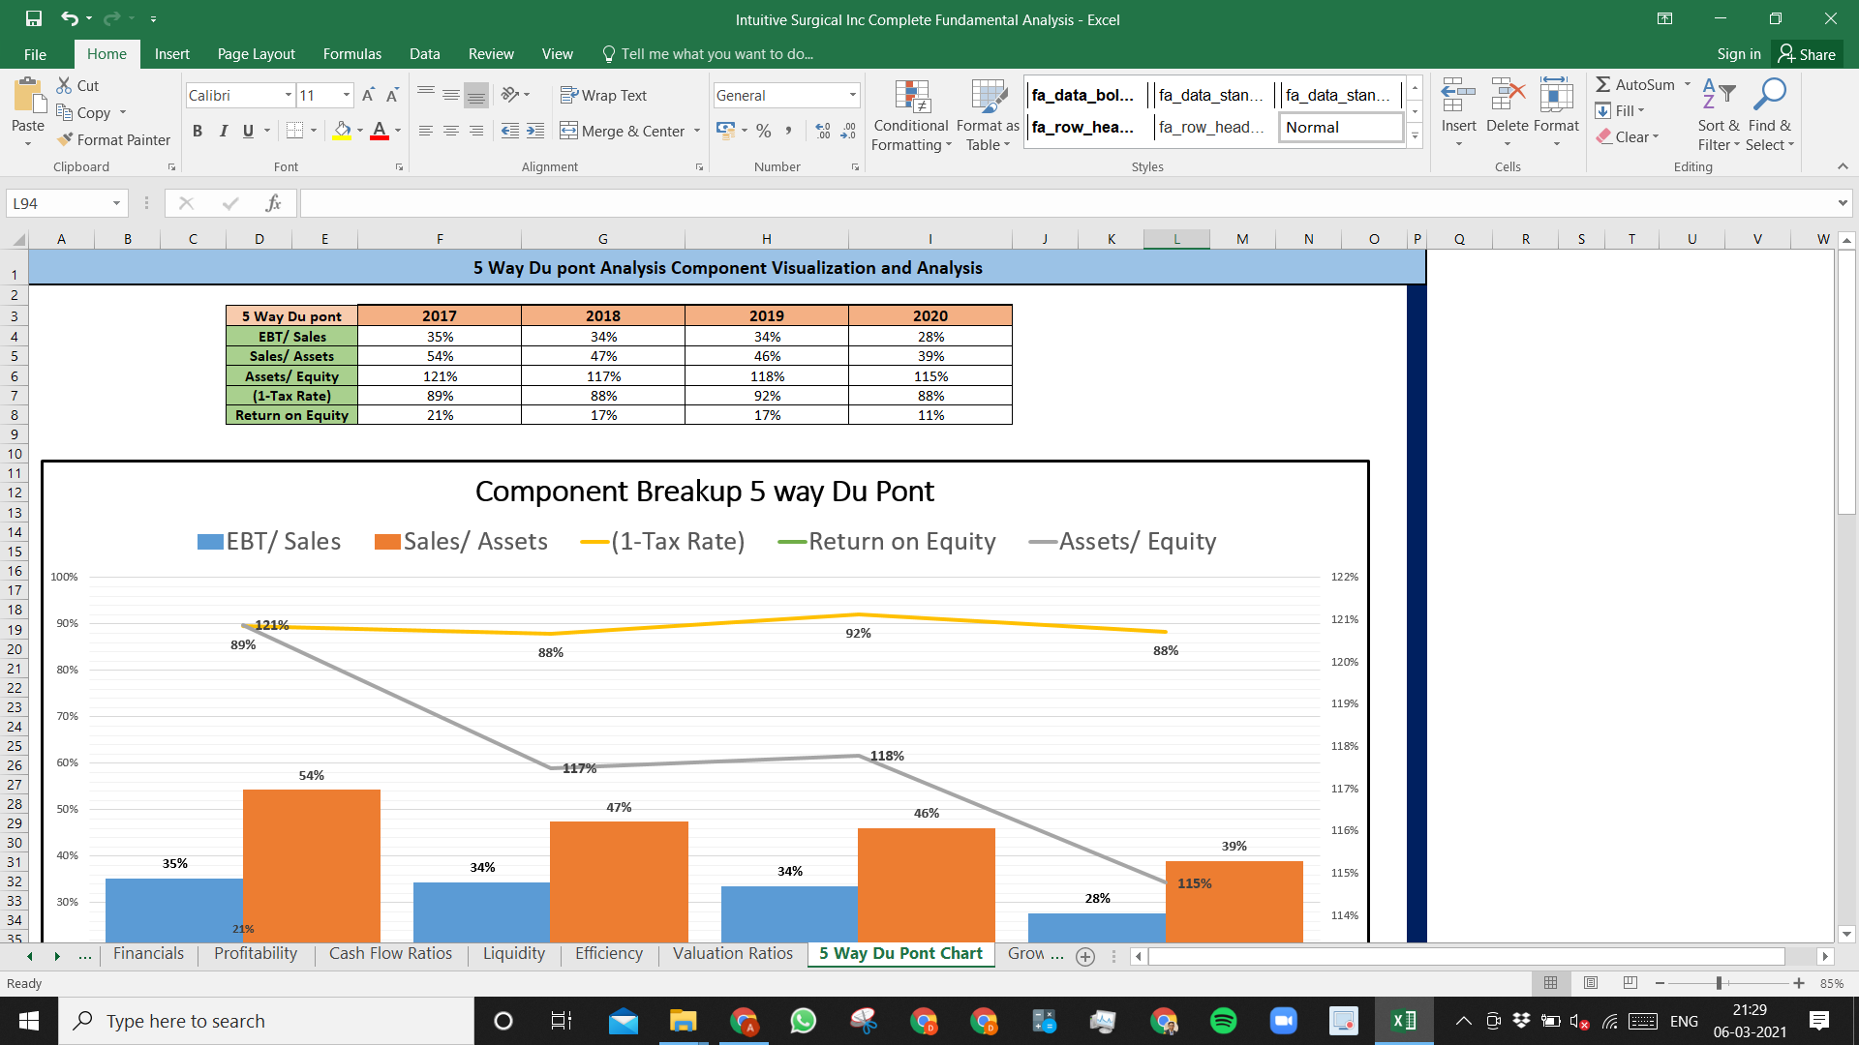
Task: Click the Windows search box
Action: [x=266, y=1021]
